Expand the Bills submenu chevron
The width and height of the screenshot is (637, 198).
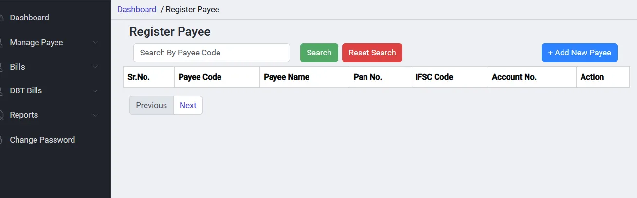[95, 67]
